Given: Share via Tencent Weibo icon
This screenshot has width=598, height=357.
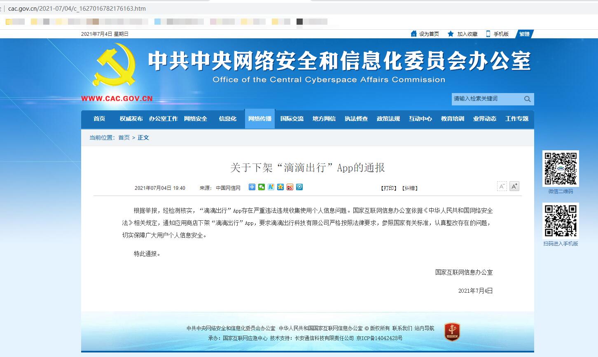Looking at the screenshot, I should [x=299, y=187].
